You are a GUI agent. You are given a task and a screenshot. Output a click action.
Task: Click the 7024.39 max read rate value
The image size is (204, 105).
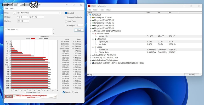(173, 50)
